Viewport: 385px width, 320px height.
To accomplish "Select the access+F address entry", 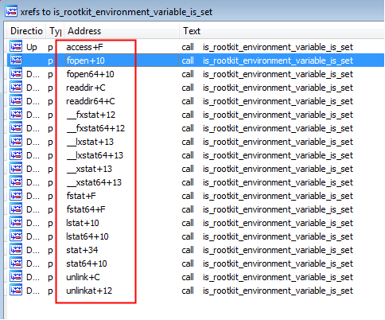I will point(84,47).
